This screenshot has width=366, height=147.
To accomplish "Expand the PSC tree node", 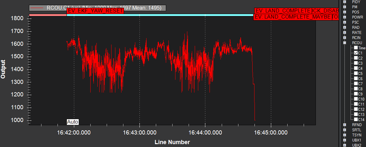I will click(344, 22).
